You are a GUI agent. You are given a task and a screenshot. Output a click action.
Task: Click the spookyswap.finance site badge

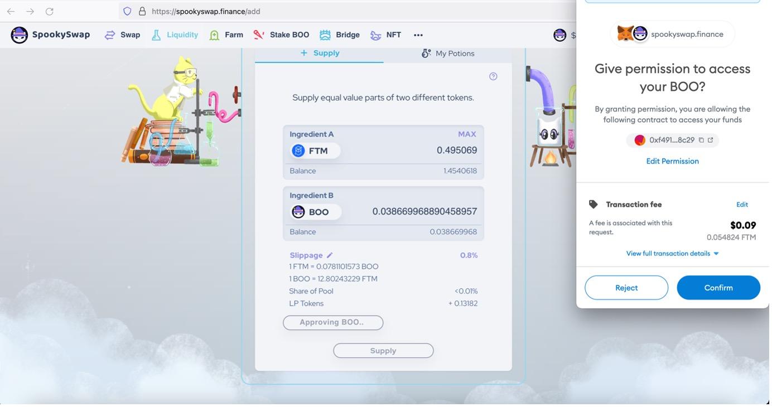[672, 34]
